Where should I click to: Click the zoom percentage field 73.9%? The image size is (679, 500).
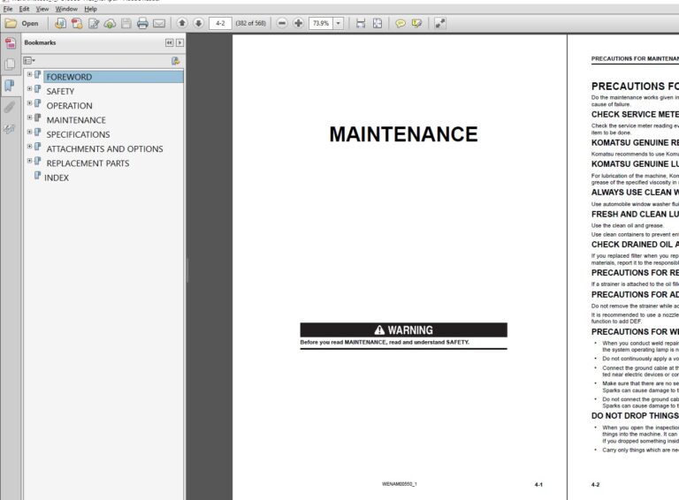(321, 23)
